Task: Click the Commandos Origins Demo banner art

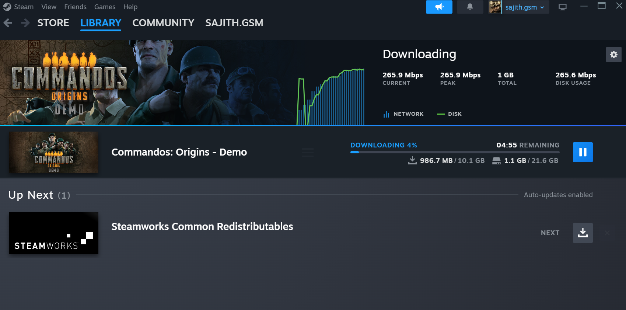Action: [x=147, y=83]
